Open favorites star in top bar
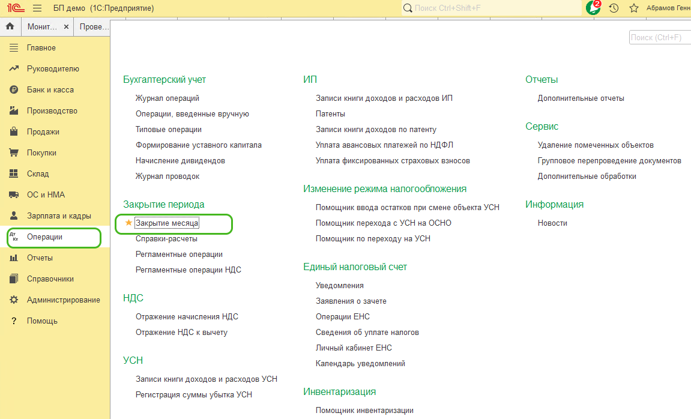 click(633, 8)
